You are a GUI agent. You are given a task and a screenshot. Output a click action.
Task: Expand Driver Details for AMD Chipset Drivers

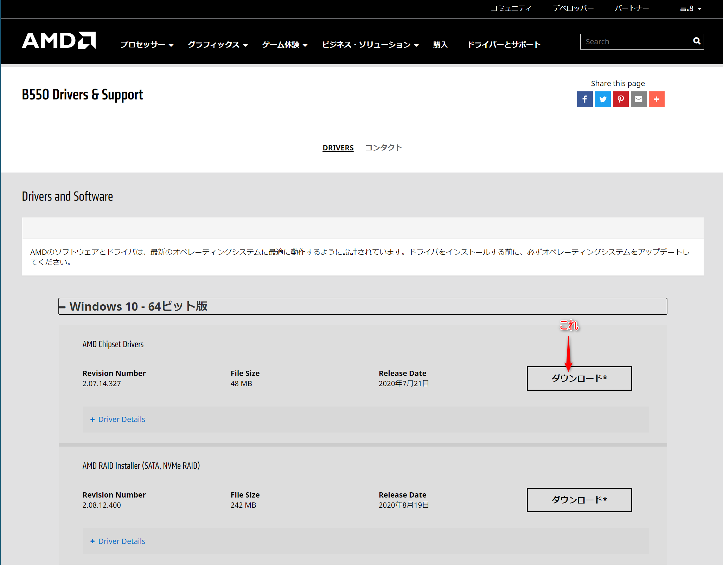(x=118, y=419)
